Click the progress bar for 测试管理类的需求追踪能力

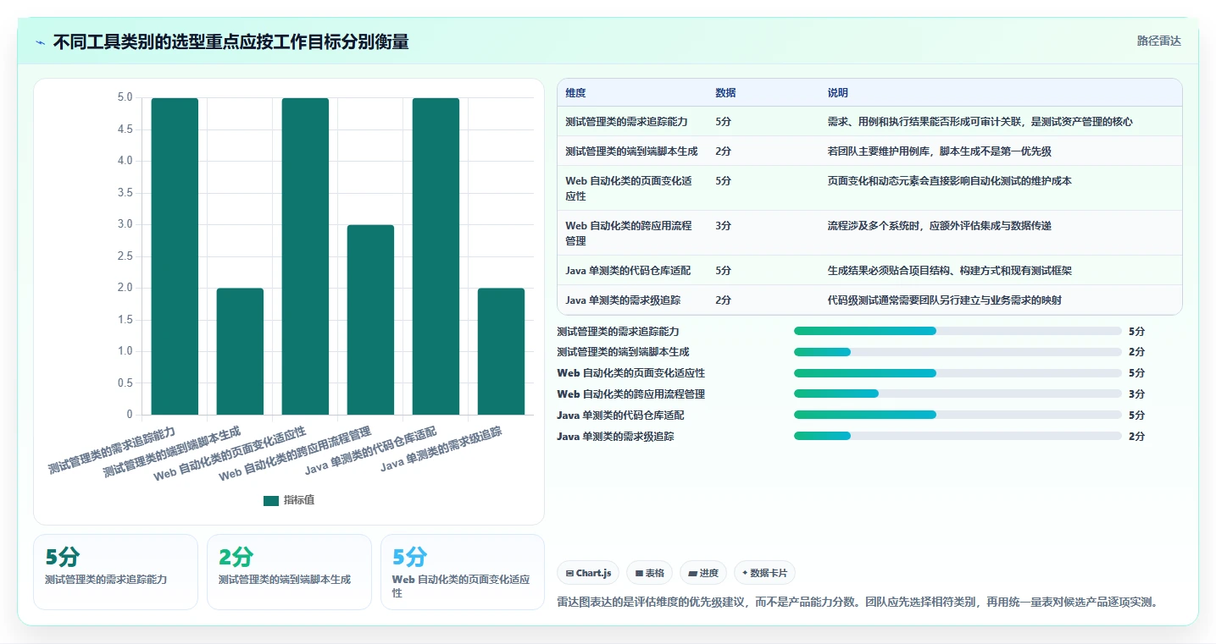pos(958,331)
